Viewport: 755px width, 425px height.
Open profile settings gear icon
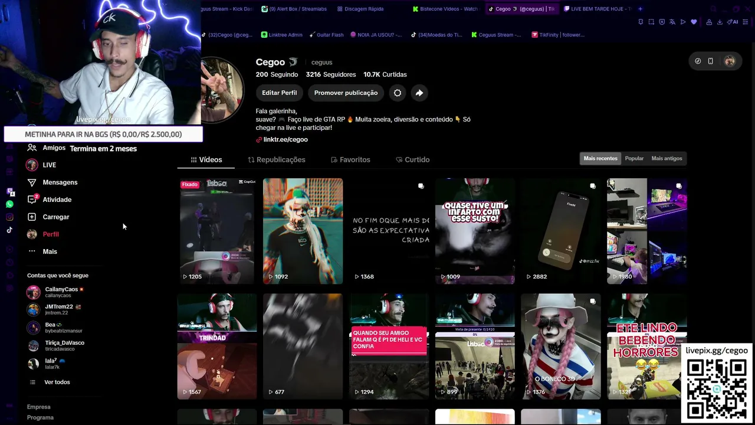(398, 93)
